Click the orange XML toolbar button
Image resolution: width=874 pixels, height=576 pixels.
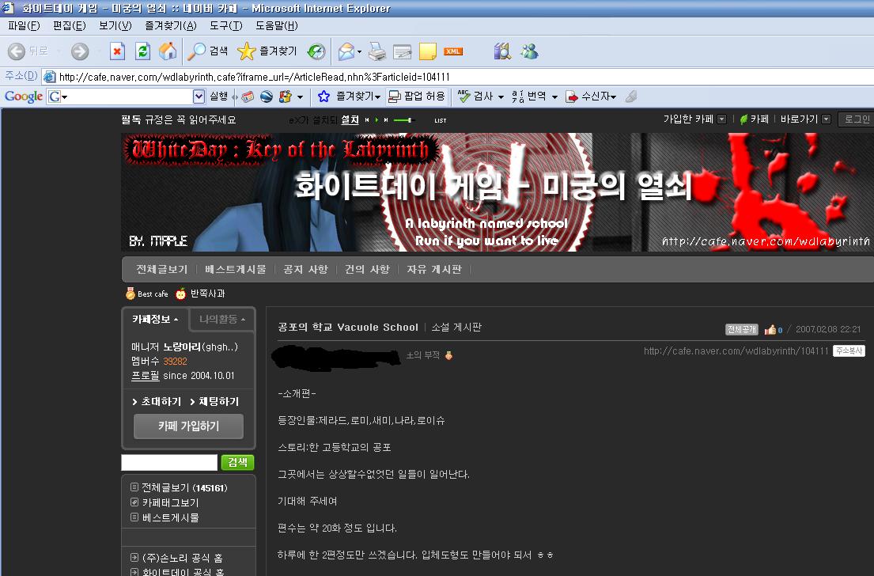(x=453, y=51)
